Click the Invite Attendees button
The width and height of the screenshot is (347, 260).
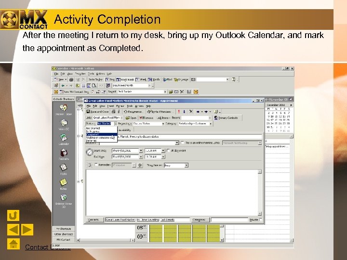160,112
